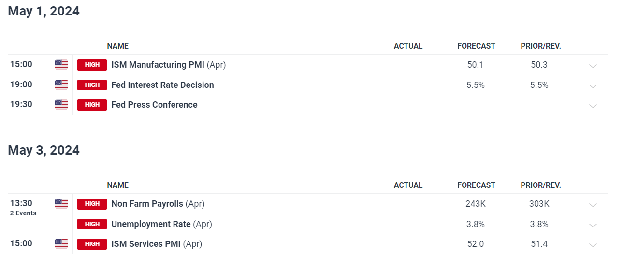Viewport: 623px width, 270px height.
Task: Click the US flag beside Non Farm Payrolls
Action: (x=61, y=204)
